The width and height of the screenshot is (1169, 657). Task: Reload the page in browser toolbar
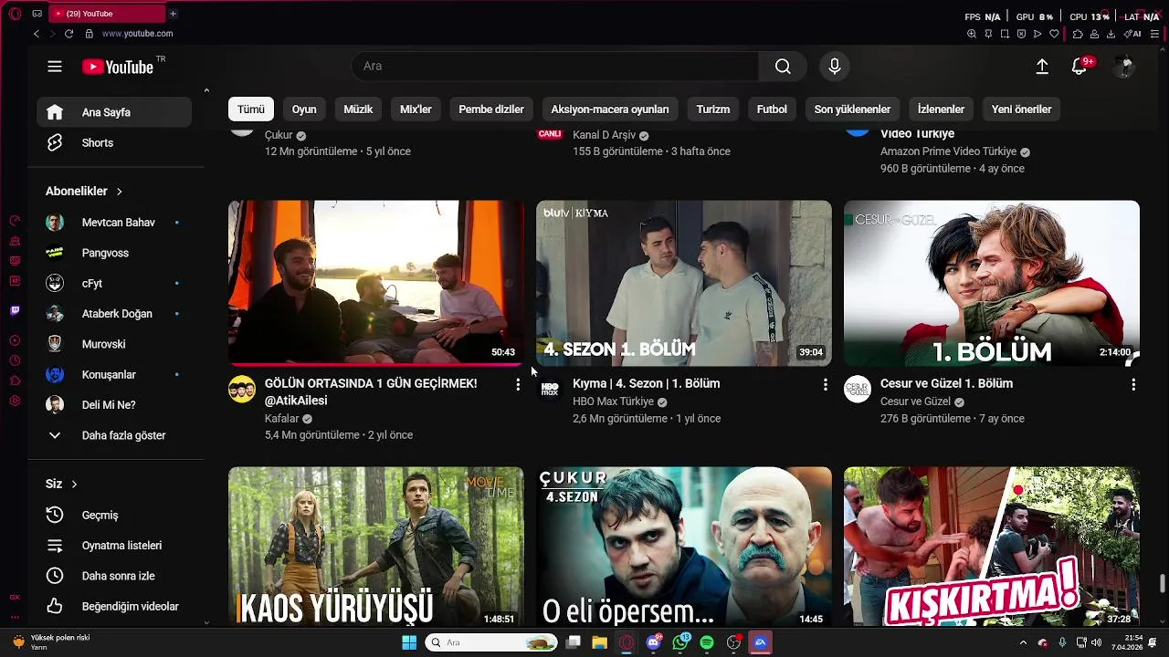coord(68,34)
